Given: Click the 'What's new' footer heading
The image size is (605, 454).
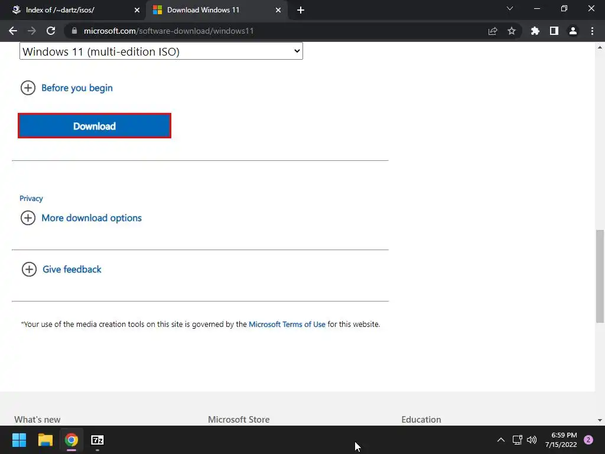Looking at the screenshot, I should (x=37, y=419).
